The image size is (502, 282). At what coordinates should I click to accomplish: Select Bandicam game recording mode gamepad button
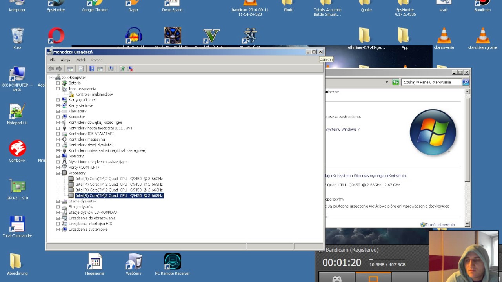click(x=336, y=277)
